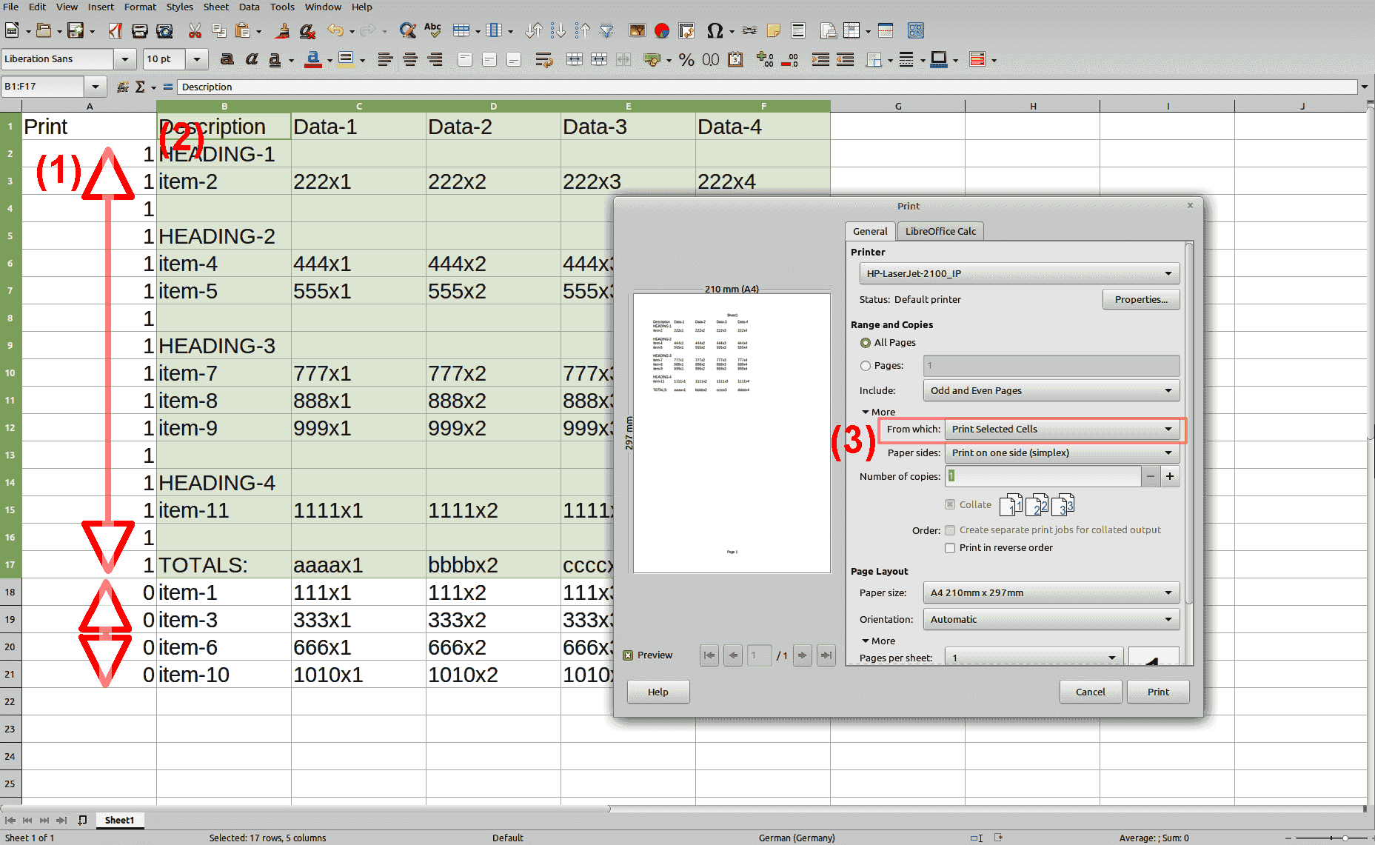The height and width of the screenshot is (845, 1375).
Task: Open the From which dropdown
Action: click(x=1062, y=430)
